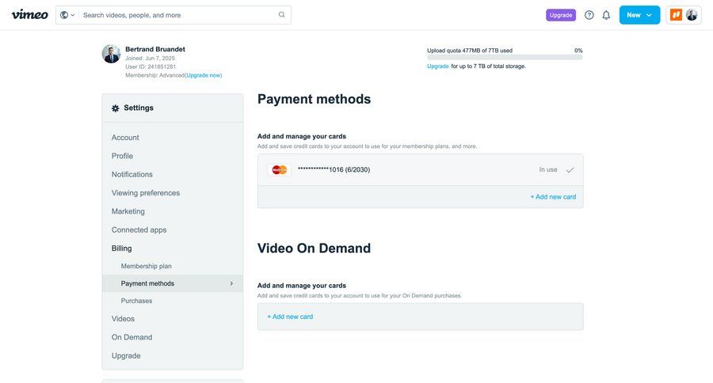Add new card under Video On Demand
The height and width of the screenshot is (383, 713).
tap(290, 317)
